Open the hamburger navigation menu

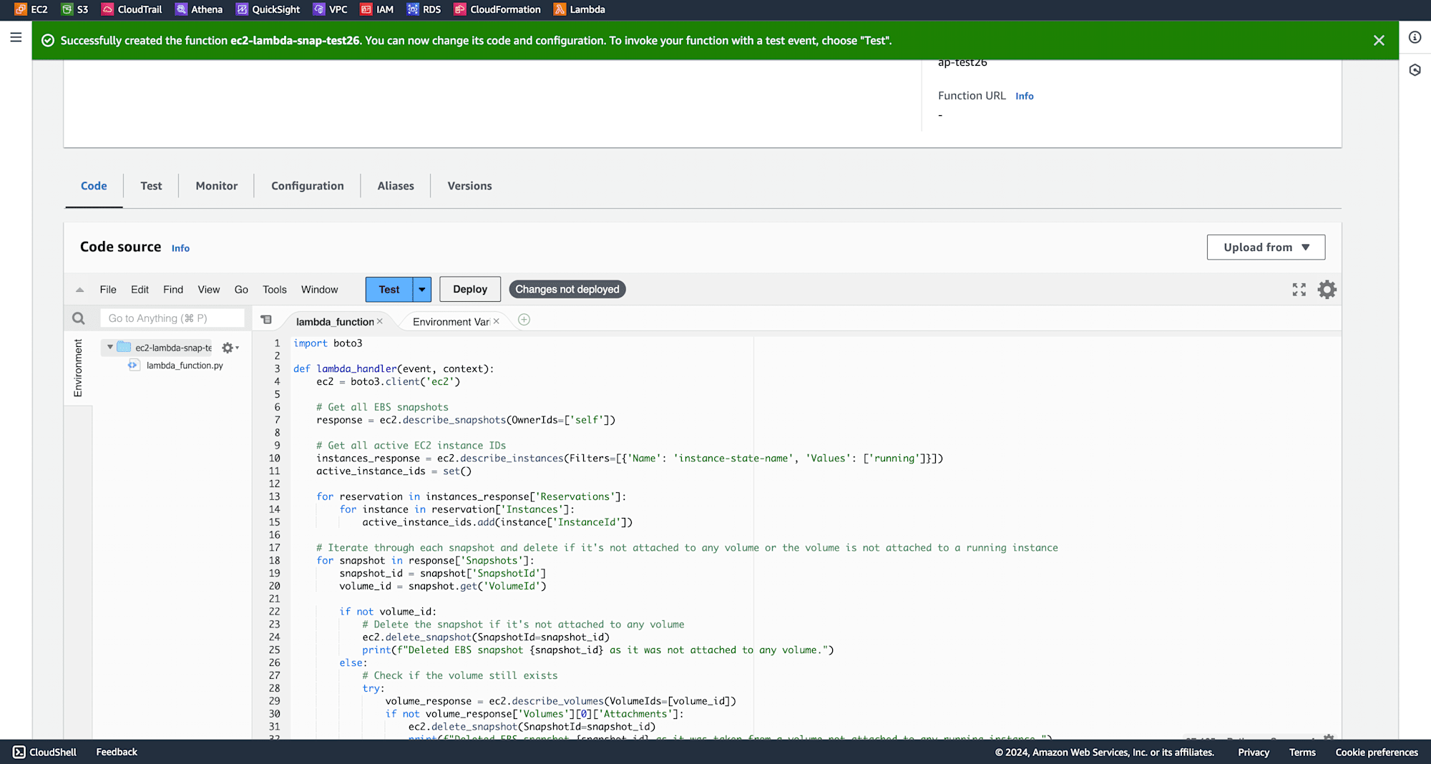[x=16, y=37]
